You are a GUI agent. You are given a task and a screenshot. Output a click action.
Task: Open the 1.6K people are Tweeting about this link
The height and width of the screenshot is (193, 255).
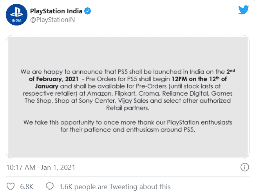(x=115, y=187)
